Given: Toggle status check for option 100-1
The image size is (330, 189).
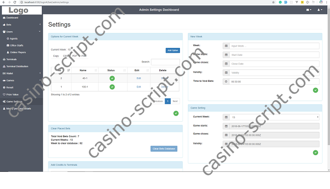Looking at the screenshot, I should coord(112,87).
